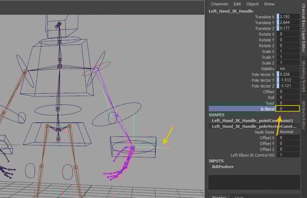Click the Offset value field above Roll
Screen dimensions: 307x198
coord(288,91)
